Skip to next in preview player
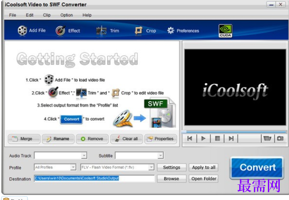 coord(231,138)
